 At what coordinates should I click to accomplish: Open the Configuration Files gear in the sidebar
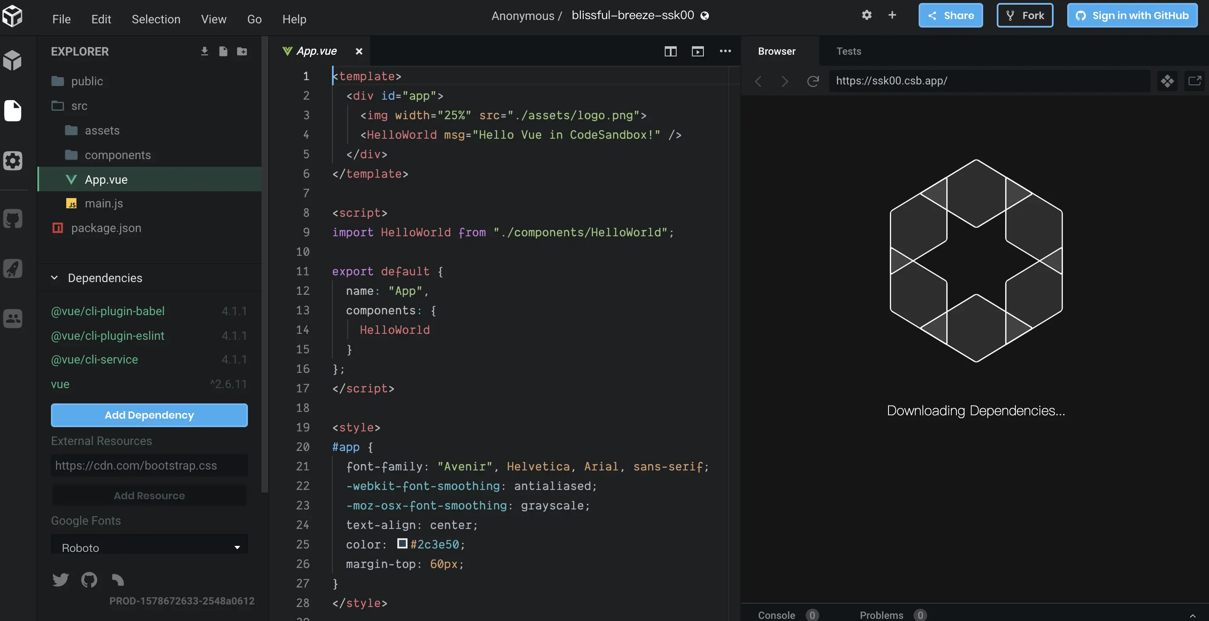pyautogui.click(x=13, y=160)
